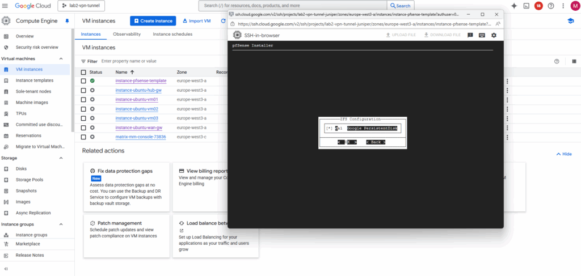Check the matrix-mm-console-73836 row checkbox
Image resolution: width=581 pixels, height=276 pixels.
(x=83, y=137)
